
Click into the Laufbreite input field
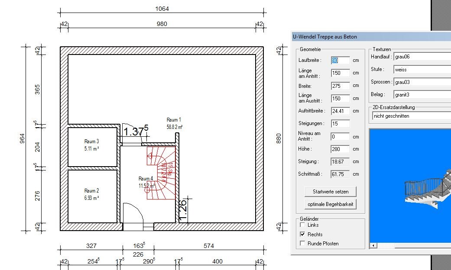point(340,61)
